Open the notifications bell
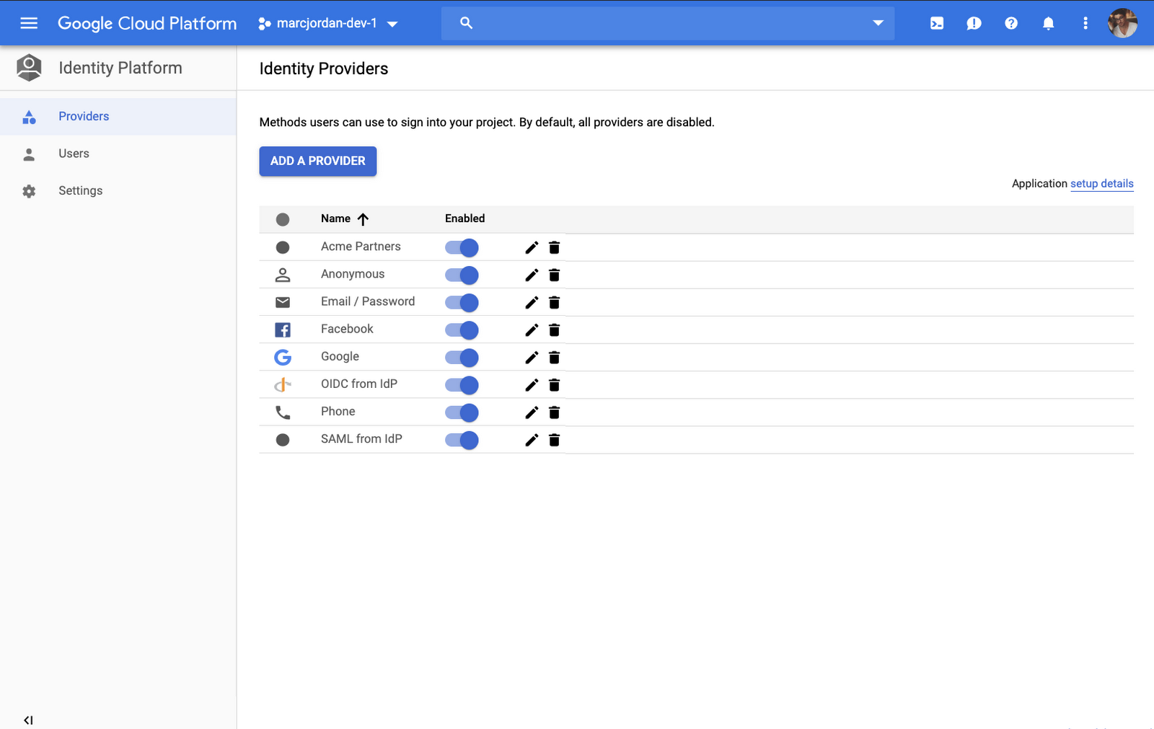The image size is (1154, 729). pos(1048,22)
